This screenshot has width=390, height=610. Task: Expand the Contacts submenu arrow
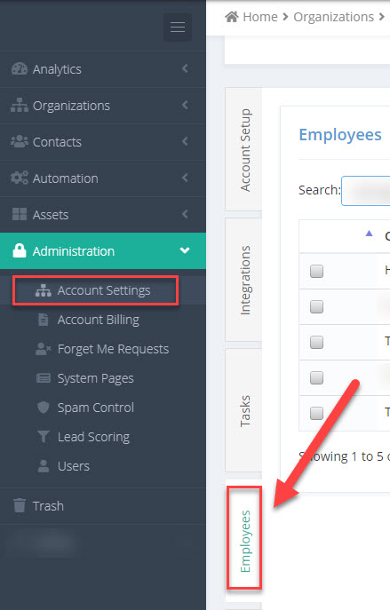[185, 141]
